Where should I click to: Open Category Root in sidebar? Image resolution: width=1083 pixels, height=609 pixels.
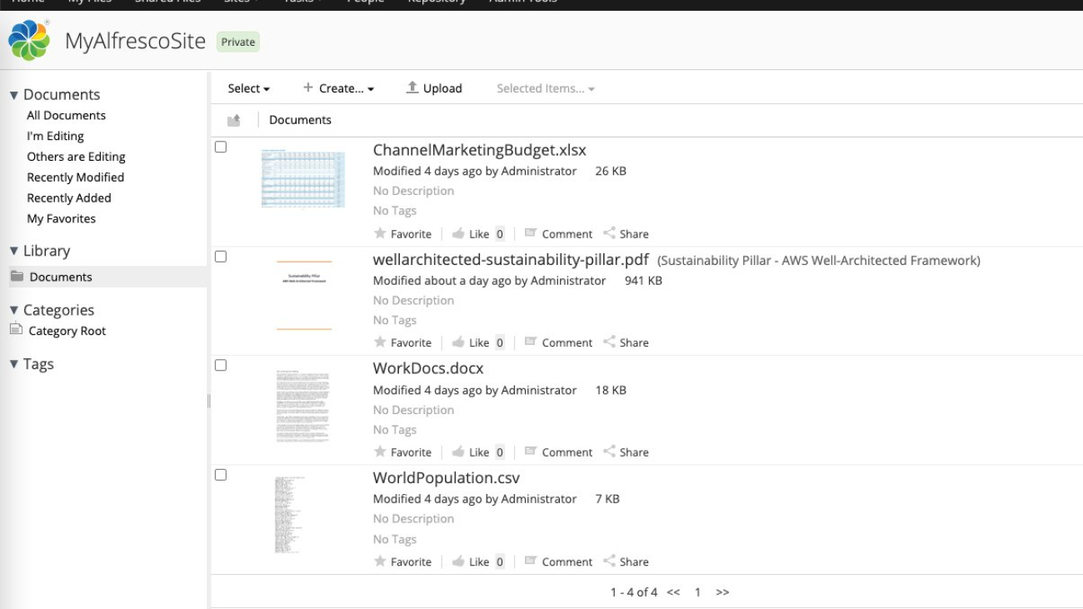point(67,331)
